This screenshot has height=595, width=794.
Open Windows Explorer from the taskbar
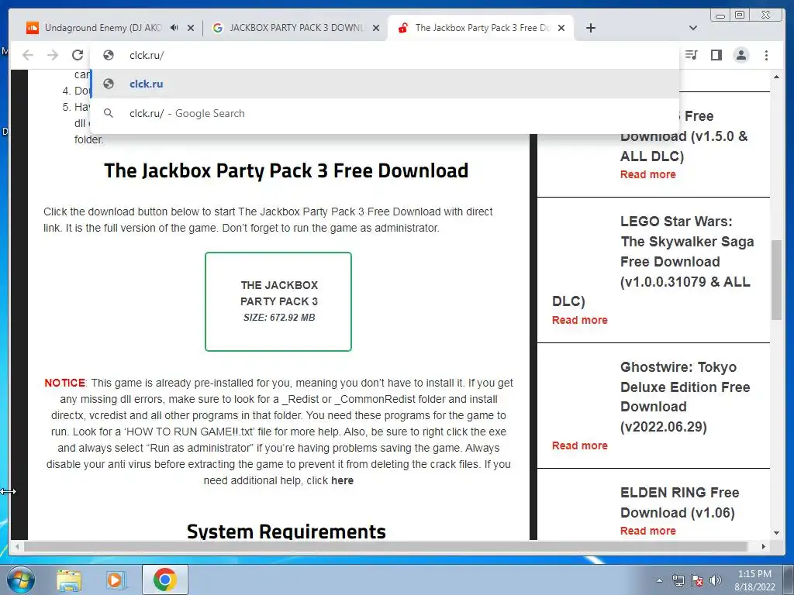coord(69,580)
